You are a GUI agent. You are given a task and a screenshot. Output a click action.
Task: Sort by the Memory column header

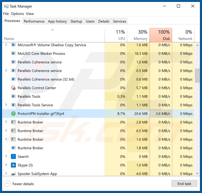pyautogui.click(x=138, y=35)
